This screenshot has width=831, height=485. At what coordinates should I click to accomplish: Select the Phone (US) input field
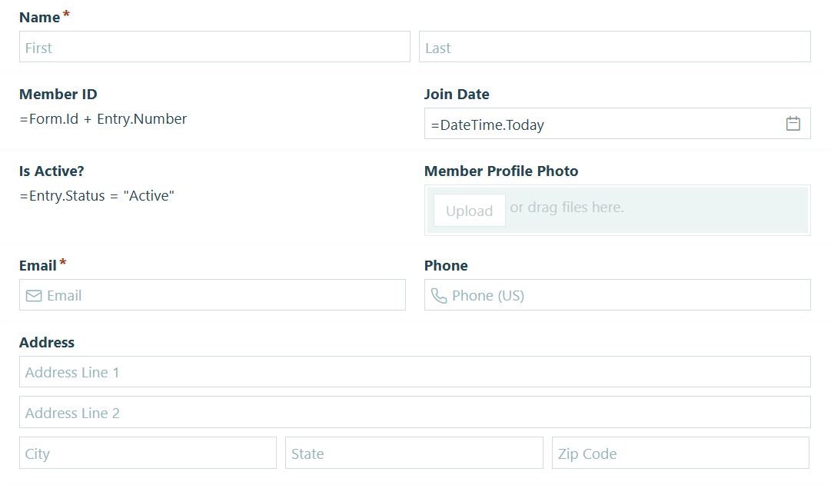tap(617, 294)
